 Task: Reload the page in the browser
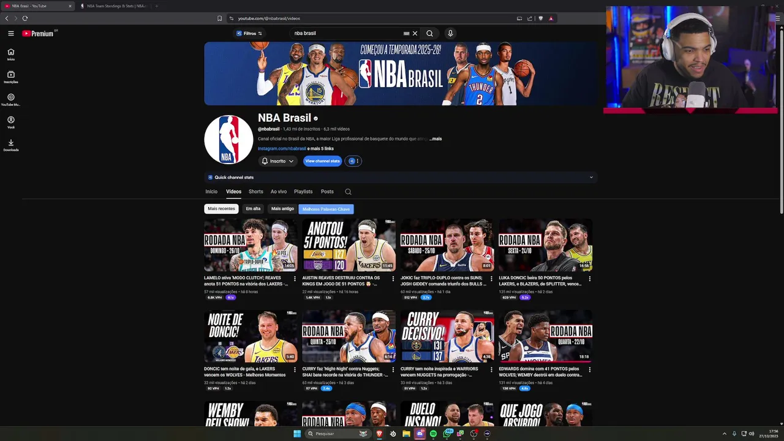coord(25,18)
